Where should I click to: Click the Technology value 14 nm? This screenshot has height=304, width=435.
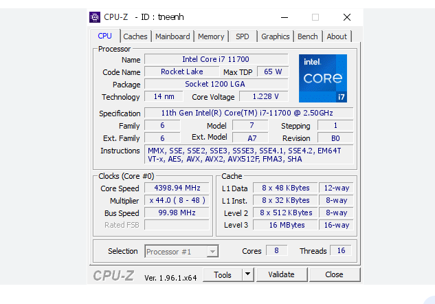pyautogui.click(x=164, y=96)
